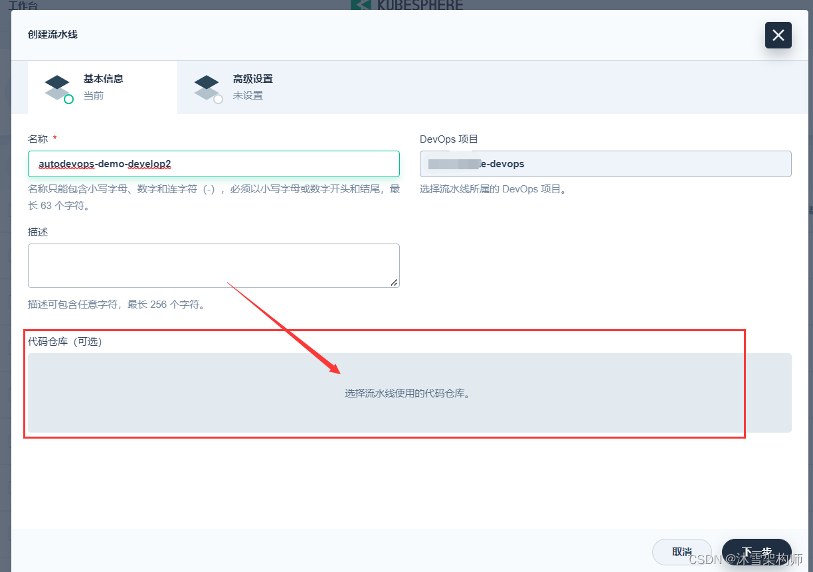Close the 创建流水线 dialog with X

click(x=778, y=35)
